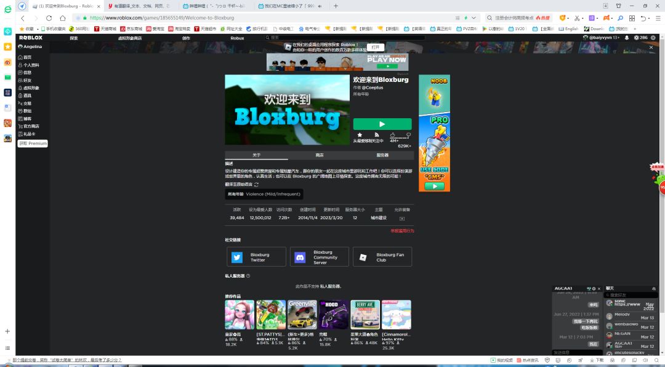
Task: Open the Roblox notifications bell
Action: click(x=627, y=38)
